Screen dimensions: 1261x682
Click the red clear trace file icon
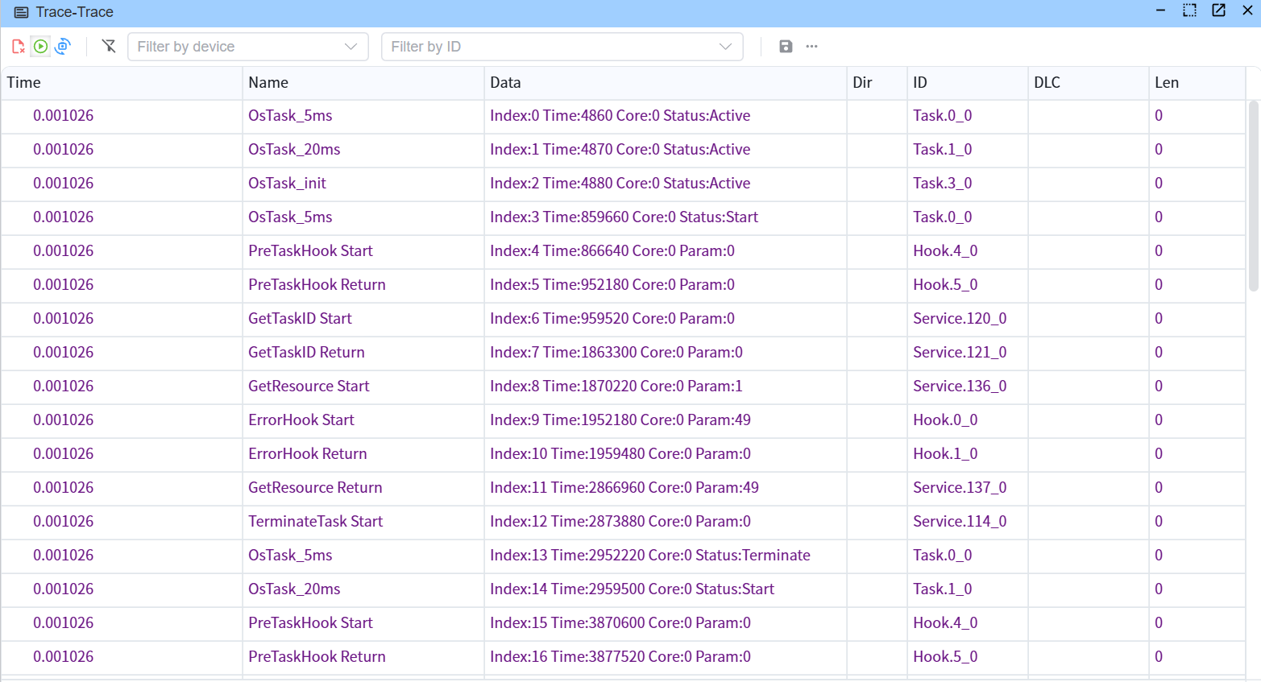pyautogui.click(x=18, y=47)
